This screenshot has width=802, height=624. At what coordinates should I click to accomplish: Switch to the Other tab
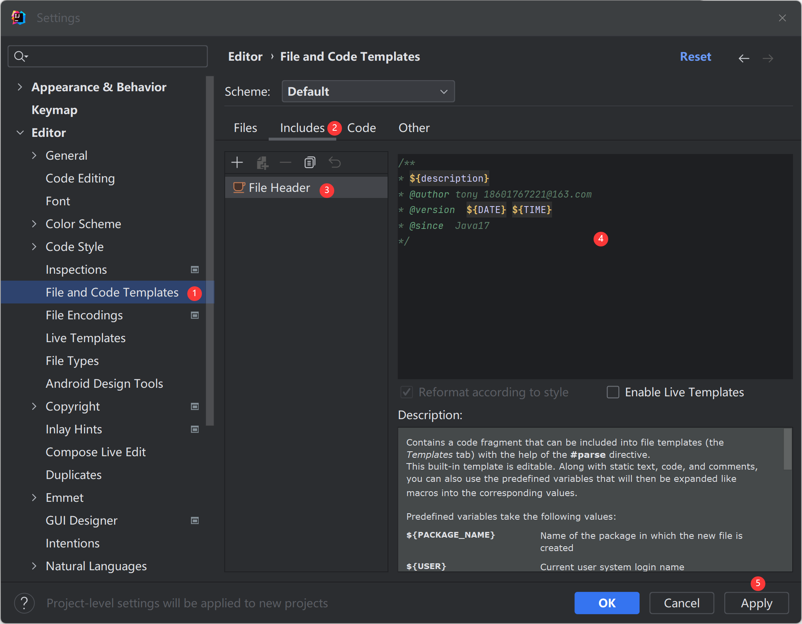[414, 128]
